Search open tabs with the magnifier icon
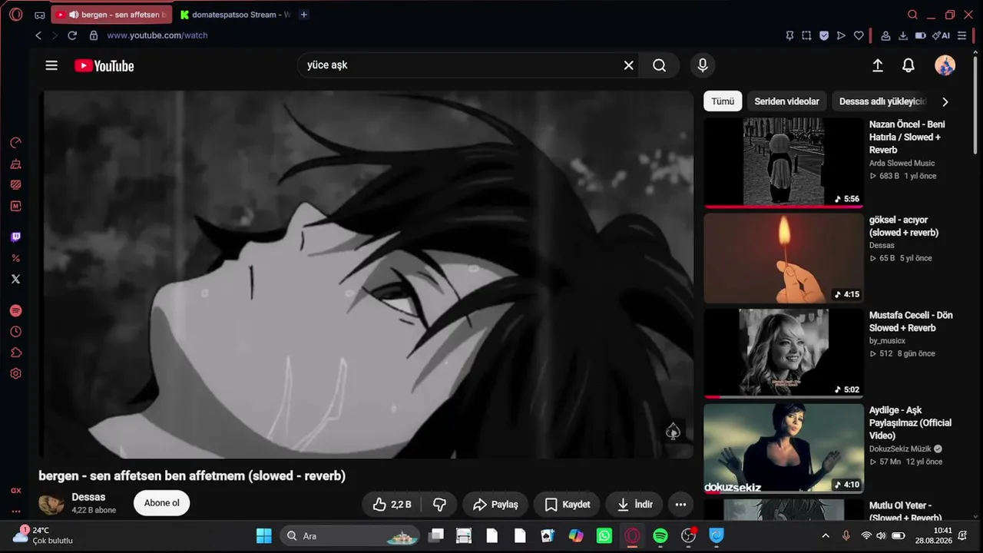 click(x=912, y=15)
